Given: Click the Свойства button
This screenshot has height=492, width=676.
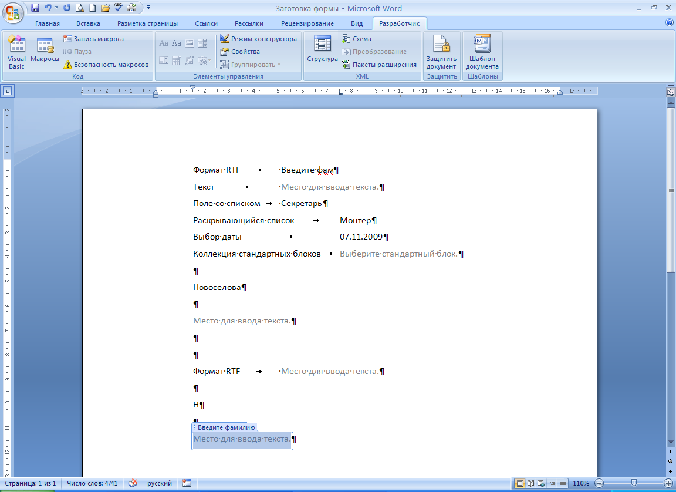Looking at the screenshot, I should click(240, 52).
